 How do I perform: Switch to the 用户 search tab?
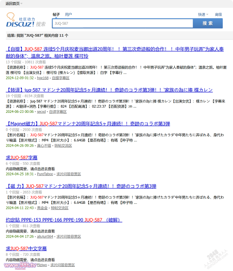coord(69,14)
